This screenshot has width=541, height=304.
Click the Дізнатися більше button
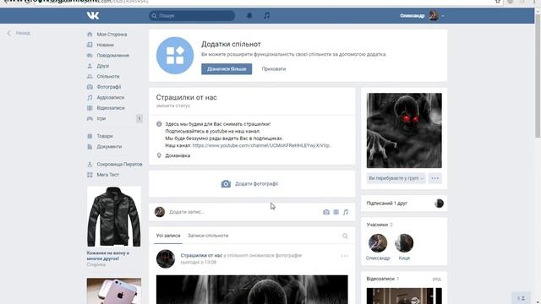click(227, 69)
